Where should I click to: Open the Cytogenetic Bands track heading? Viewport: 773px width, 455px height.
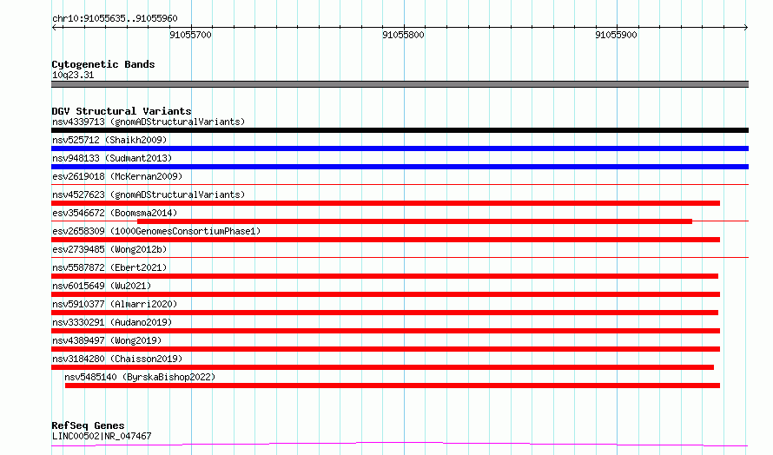pos(103,64)
